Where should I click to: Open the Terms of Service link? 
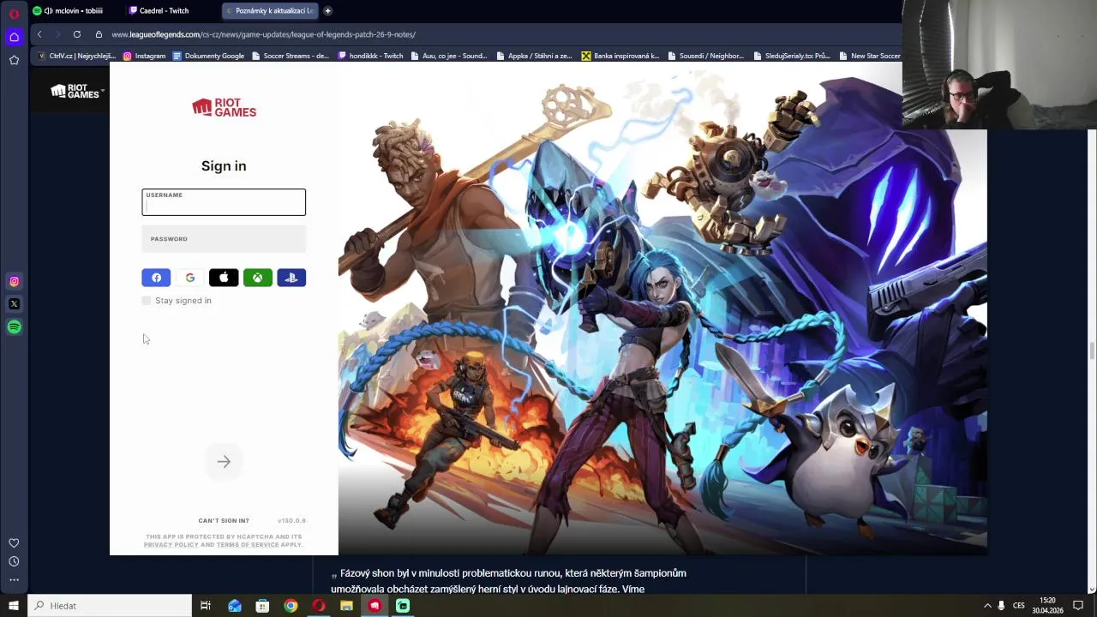[x=248, y=545]
